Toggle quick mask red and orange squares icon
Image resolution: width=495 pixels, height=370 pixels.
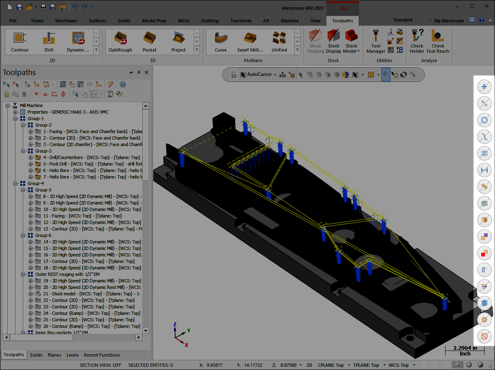coord(484,253)
